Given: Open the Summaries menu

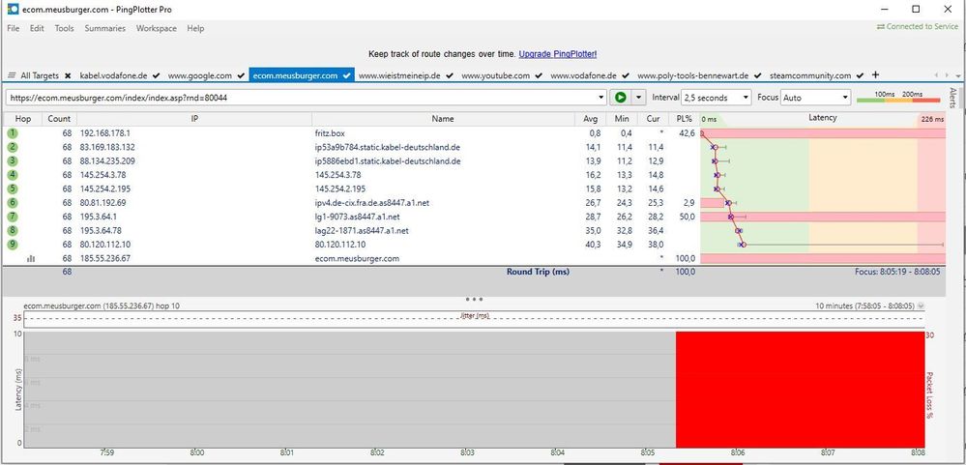Looking at the screenshot, I should click(104, 28).
